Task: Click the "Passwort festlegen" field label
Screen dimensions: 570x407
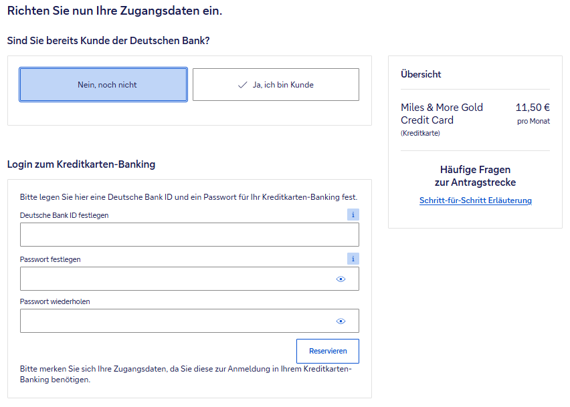Action: click(x=50, y=259)
